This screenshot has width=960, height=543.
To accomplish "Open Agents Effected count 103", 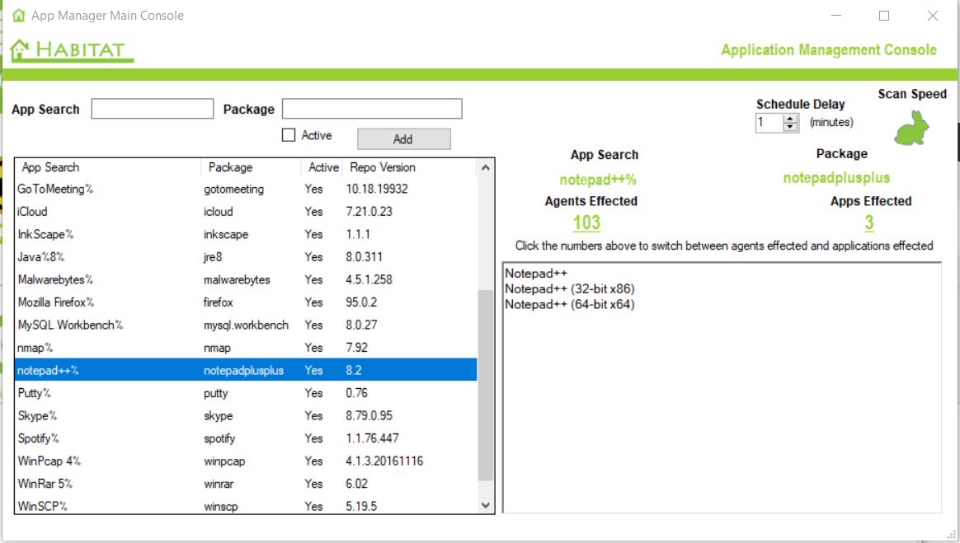I will click(586, 222).
